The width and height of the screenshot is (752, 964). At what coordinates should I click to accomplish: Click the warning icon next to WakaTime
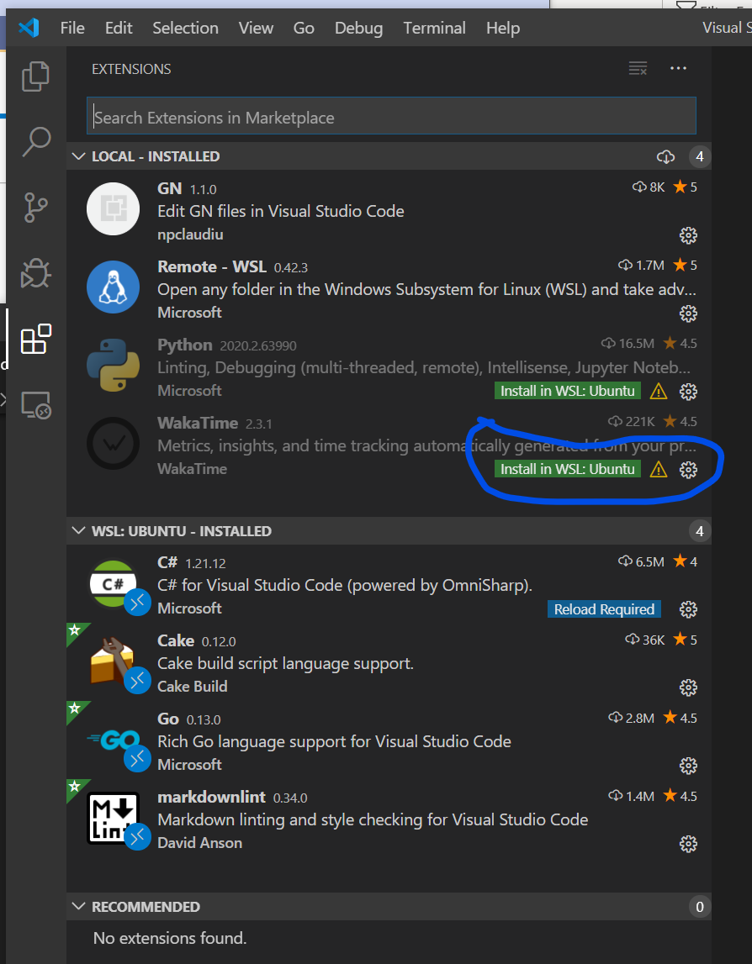coord(658,470)
